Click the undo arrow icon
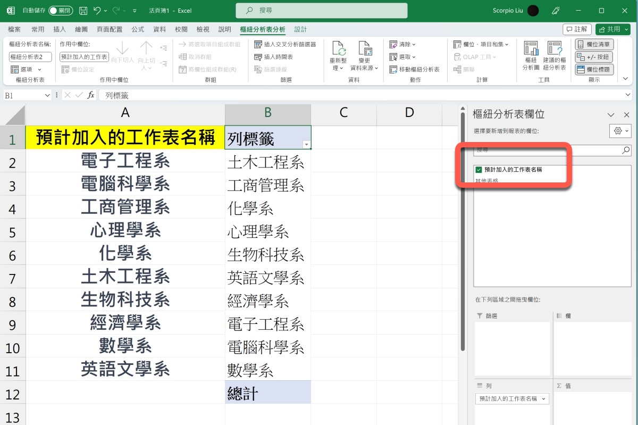Image resolution: width=638 pixels, height=425 pixels. click(x=97, y=11)
